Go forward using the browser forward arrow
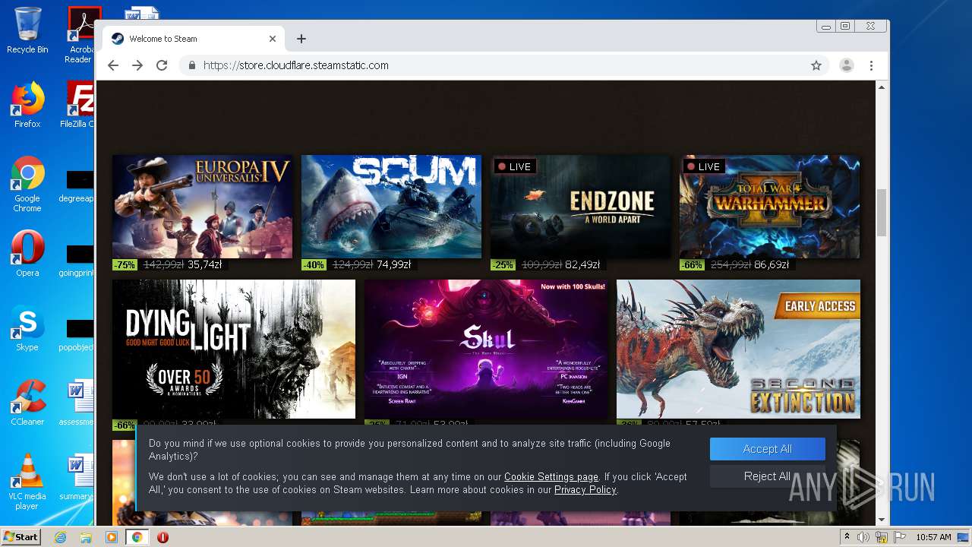This screenshot has width=972, height=547. pos(137,65)
